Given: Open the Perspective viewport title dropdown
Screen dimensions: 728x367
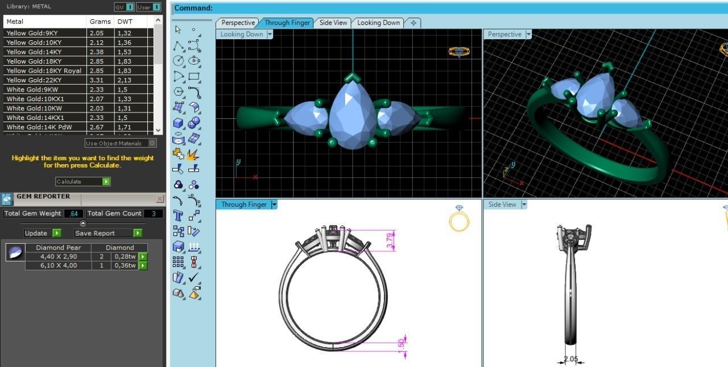Looking at the screenshot, I should click(528, 34).
